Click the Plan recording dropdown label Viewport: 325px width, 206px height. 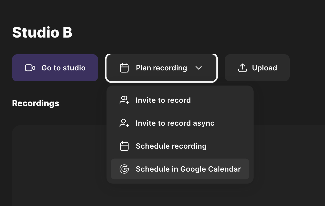coord(161,68)
